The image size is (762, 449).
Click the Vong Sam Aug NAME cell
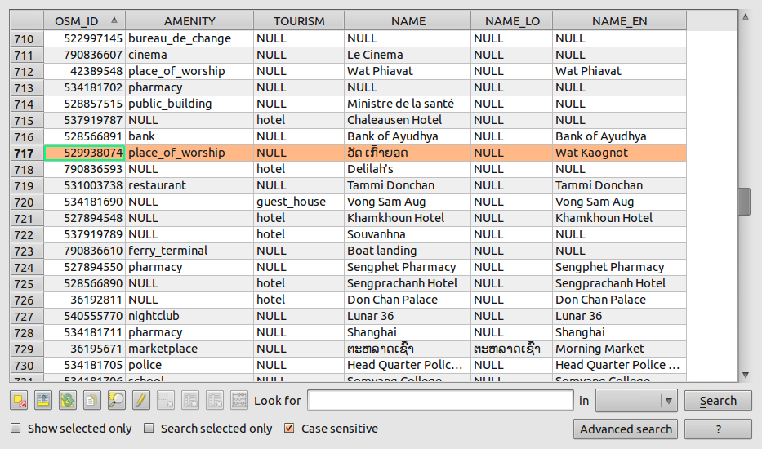[x=408, y=202]
